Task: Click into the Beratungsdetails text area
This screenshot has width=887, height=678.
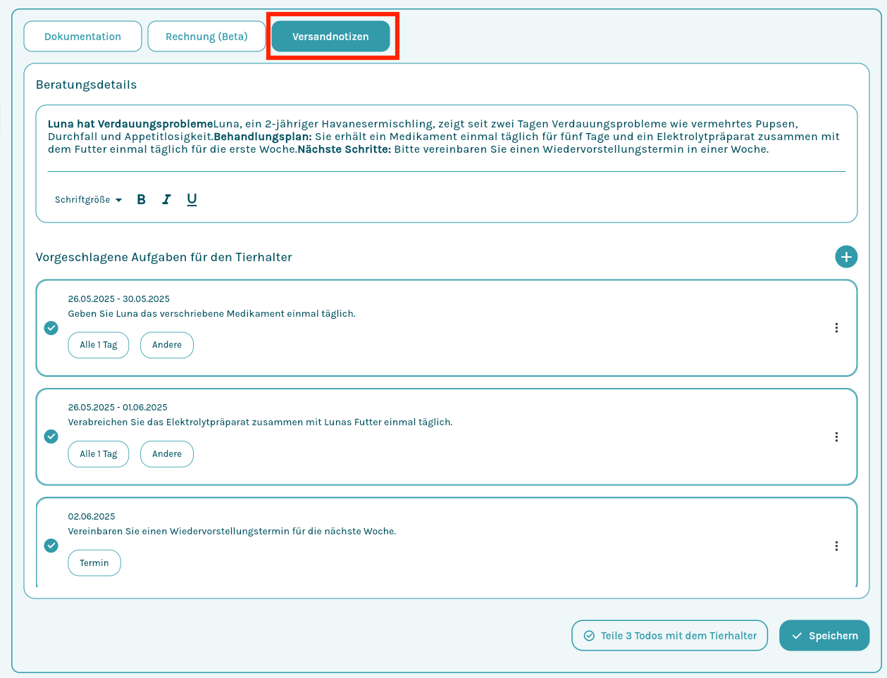Action: tap(445, 137)
